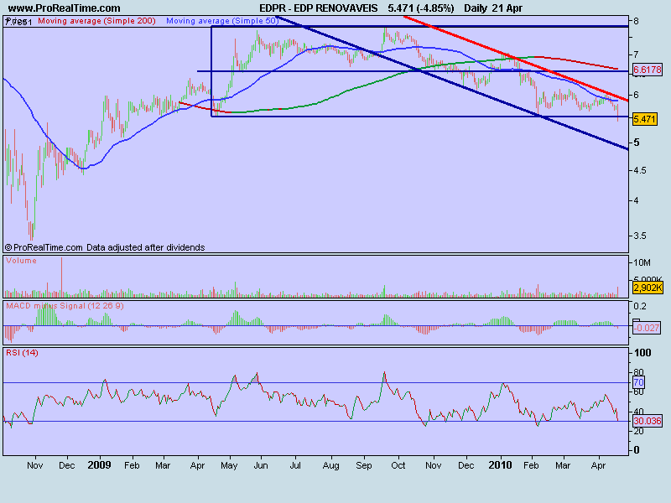
Task: Click the yellow 5.471 current price tag
Action: point(644,119)
